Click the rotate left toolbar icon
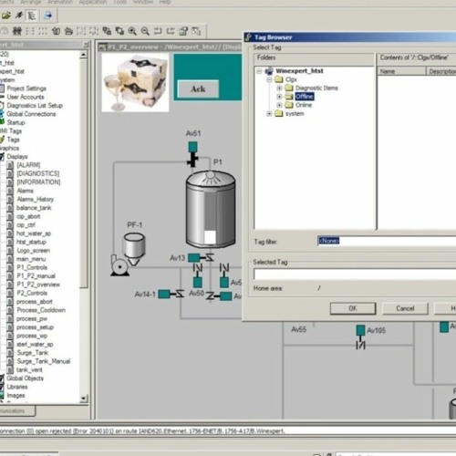The width and height of the screenshot is (456, 456). 56,31
